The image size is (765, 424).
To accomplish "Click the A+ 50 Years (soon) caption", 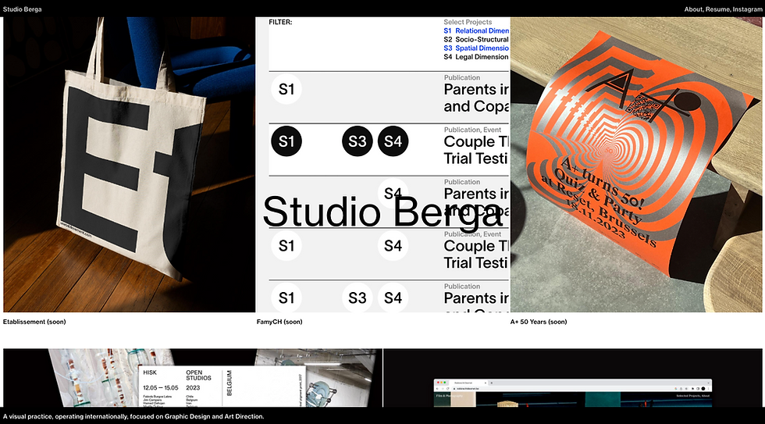I will pyautogui.click(x=539, y=322).
